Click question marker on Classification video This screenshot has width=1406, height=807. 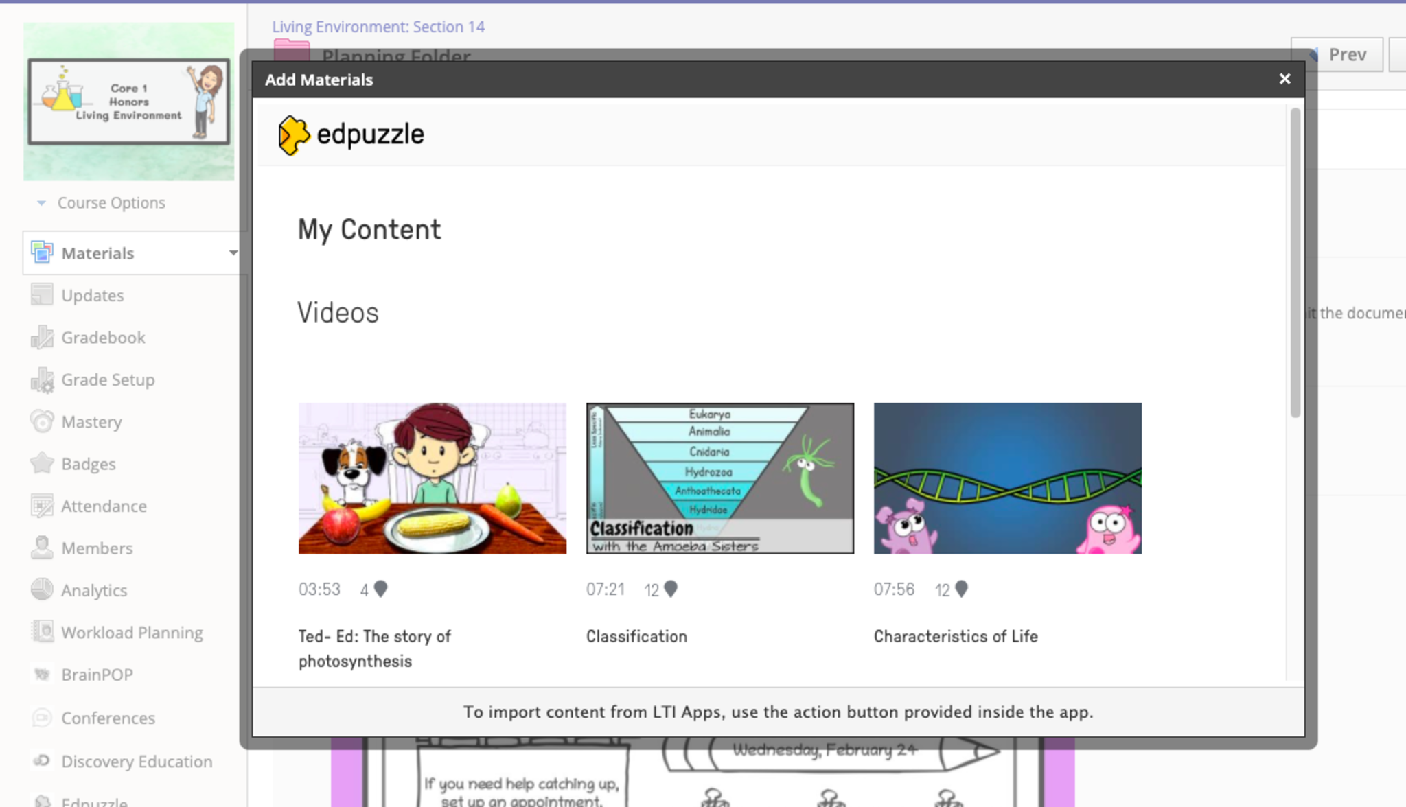(671, 589)
